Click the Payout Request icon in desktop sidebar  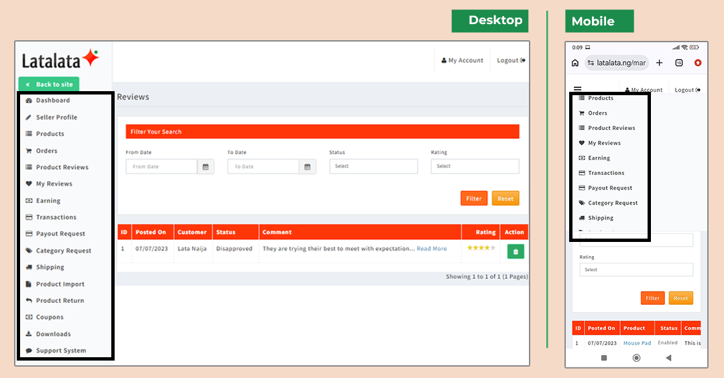(x=29, y=233)
